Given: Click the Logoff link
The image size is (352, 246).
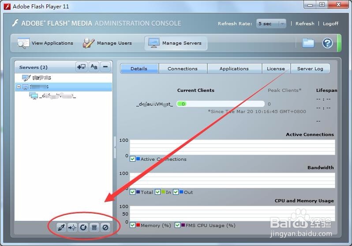Looking at the screenshot, I should click(x=330, y=23).
